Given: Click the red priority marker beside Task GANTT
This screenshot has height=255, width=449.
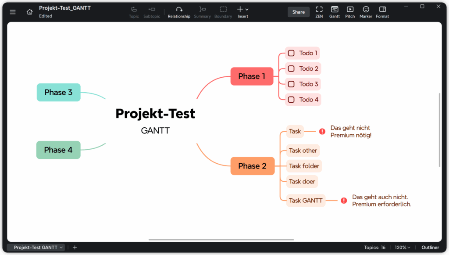Looking at the screenshot, I should click(x=344, y=201).
